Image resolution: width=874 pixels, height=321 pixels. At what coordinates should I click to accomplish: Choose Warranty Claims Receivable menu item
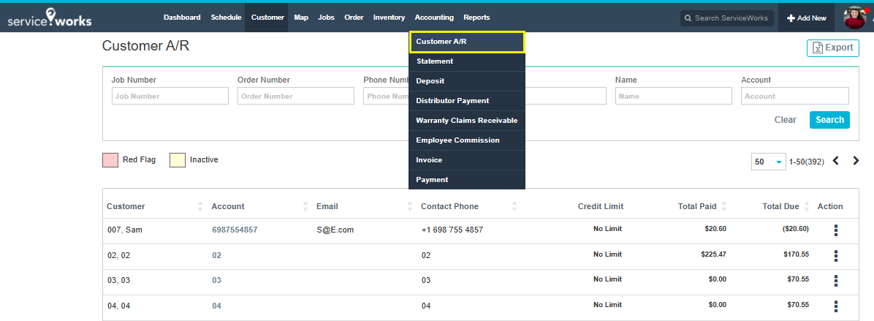pos(466,121)
